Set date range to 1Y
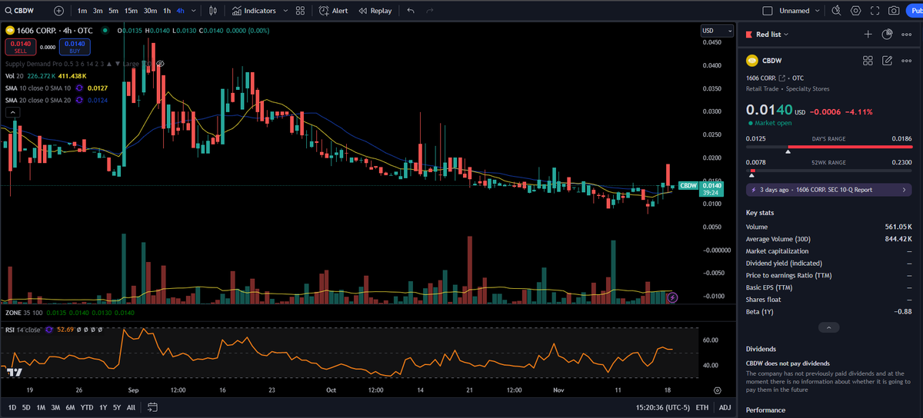The width and height of the screenshot is (923, 418). (102, 407)
